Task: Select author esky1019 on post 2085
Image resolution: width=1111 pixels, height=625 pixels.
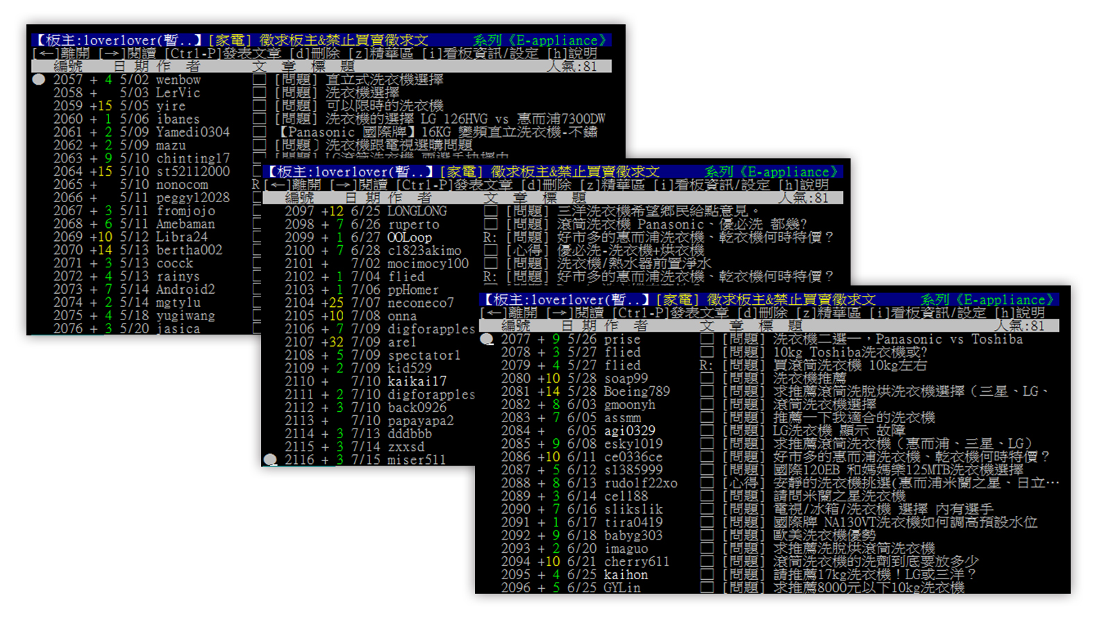Action: coord(633,444)
